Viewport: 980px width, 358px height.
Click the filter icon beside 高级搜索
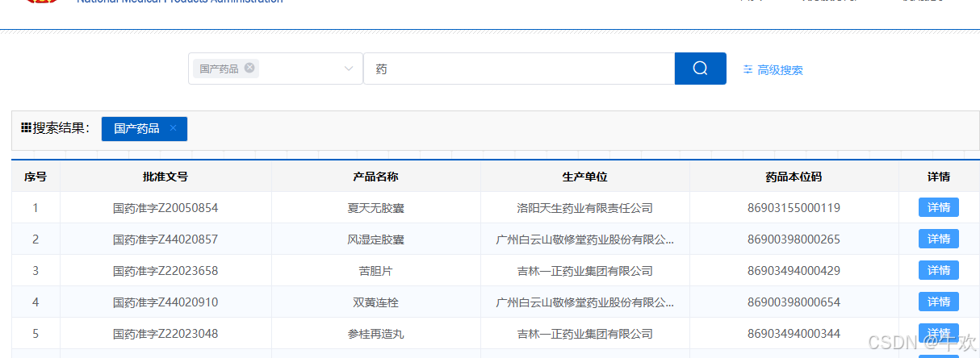(748, 69)
